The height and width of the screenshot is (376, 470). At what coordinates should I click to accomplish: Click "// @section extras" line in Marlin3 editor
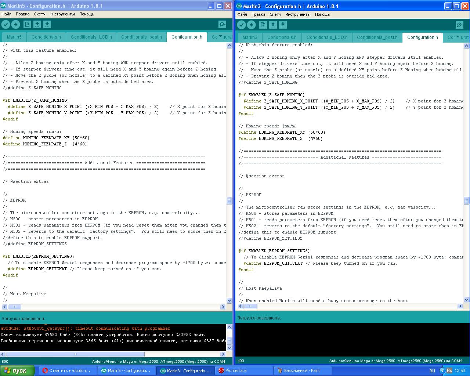click(x=261, y=176)
